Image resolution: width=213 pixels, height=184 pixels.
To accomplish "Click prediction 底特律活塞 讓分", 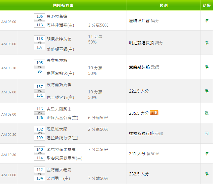I will 144,21.
